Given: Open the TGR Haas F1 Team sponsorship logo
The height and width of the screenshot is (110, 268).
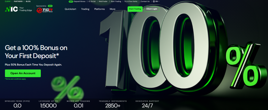Looking at the screenshot, I should (45, 10).
